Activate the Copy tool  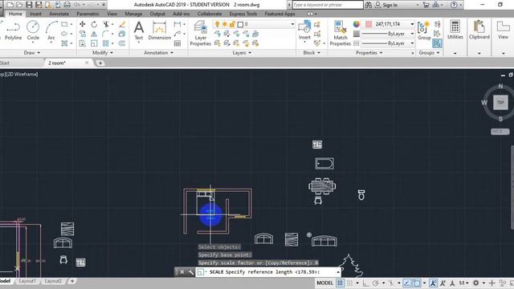82,34
